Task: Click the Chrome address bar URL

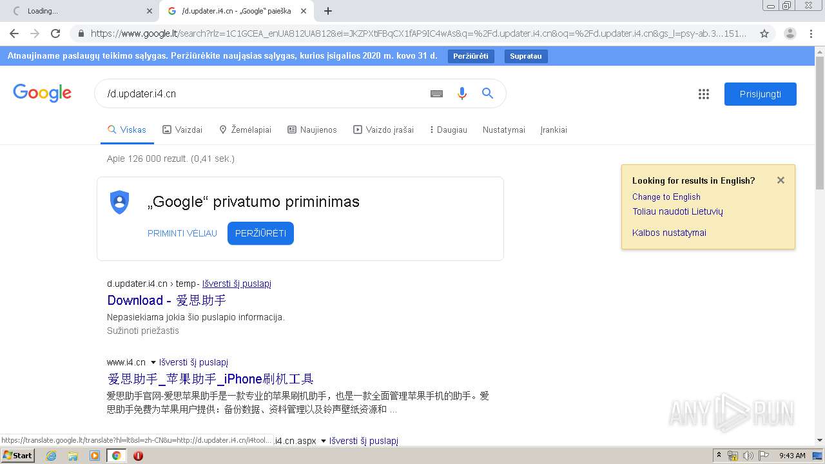Action: (x=419, y=34)
